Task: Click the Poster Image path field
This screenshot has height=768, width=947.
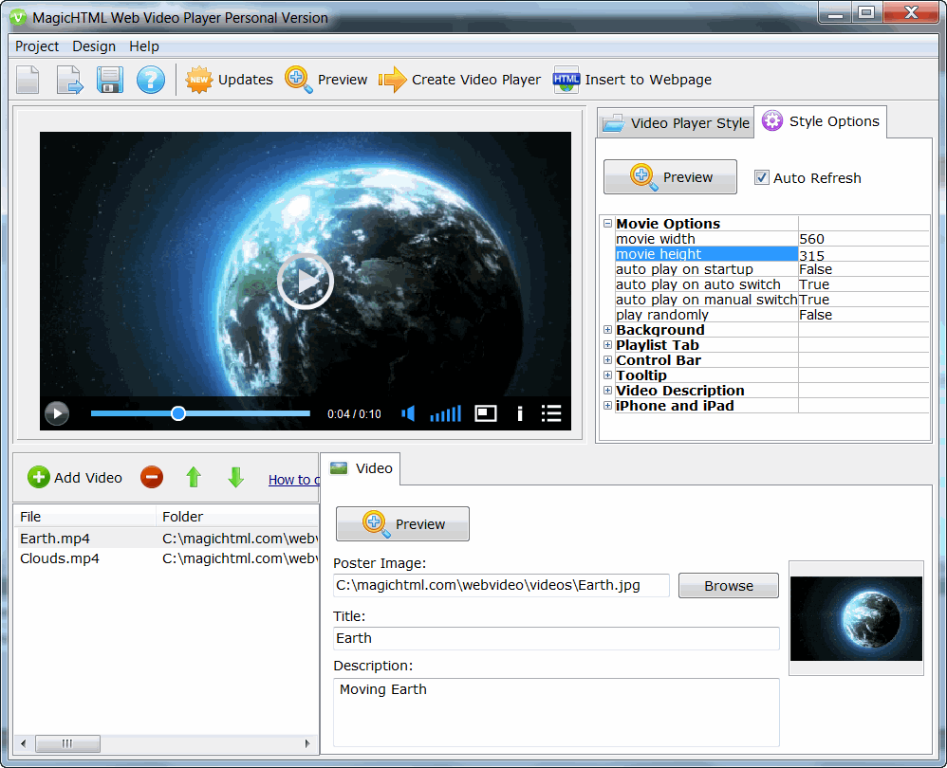Action: coord(501,585)
